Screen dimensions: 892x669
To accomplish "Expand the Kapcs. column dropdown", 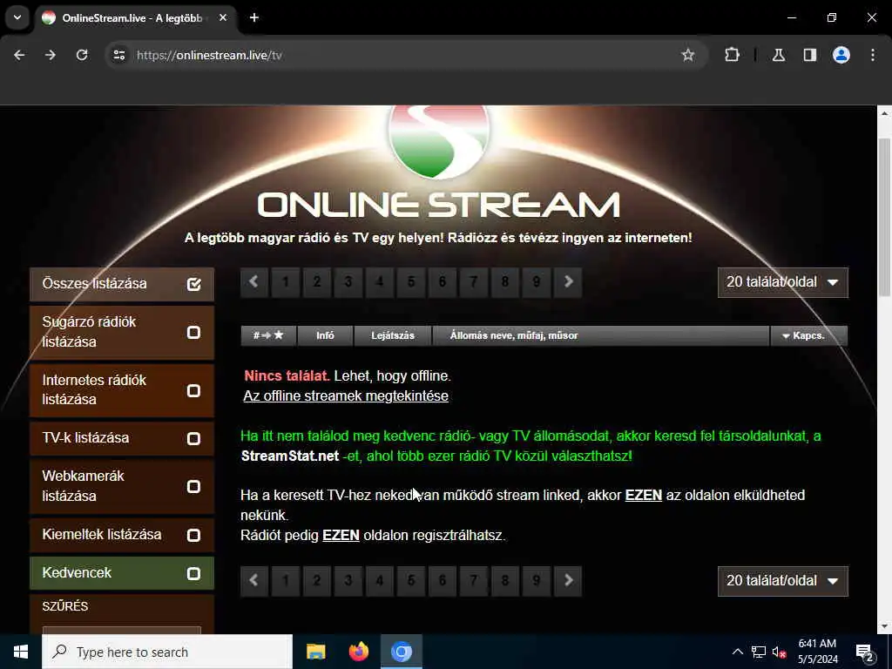I will coord(808,335).
